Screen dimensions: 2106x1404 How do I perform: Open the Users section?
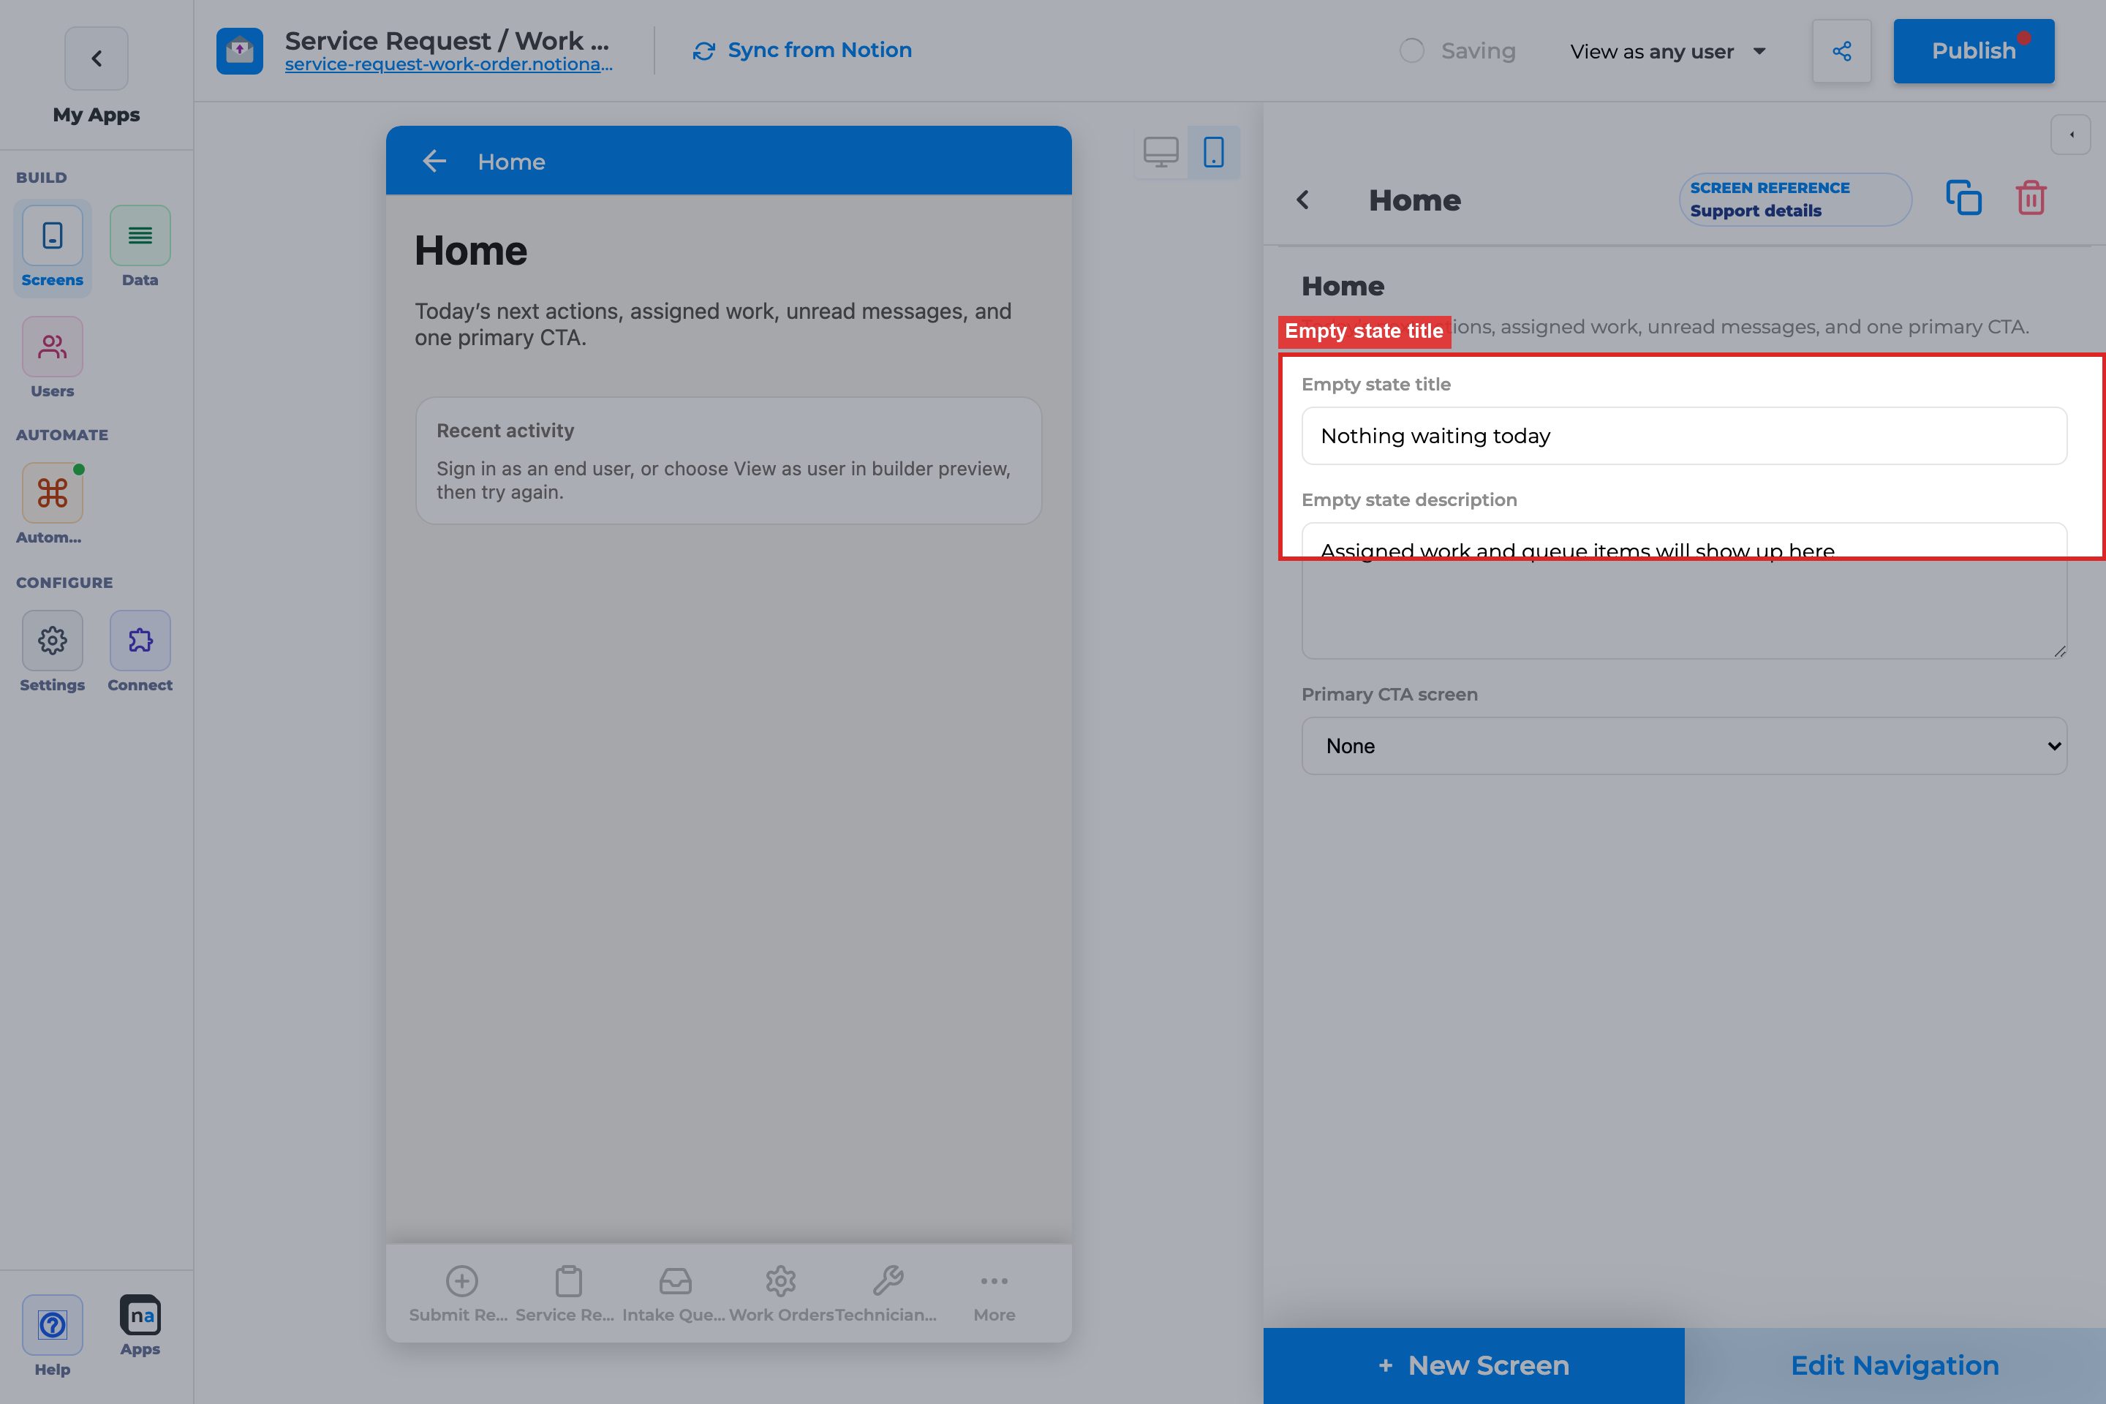[52, 358]
